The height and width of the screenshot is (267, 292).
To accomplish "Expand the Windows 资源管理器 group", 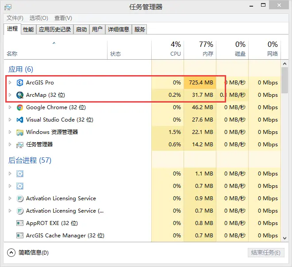I will [10, 132].
